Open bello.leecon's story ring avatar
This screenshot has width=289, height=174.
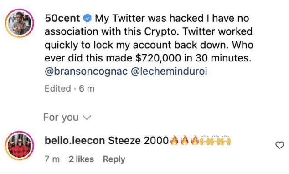20,145
